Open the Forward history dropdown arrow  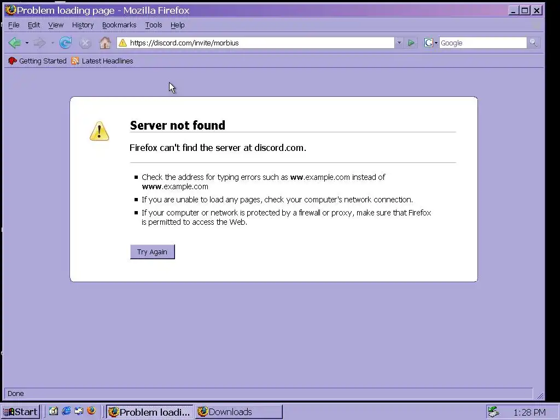tap(52, 43)
